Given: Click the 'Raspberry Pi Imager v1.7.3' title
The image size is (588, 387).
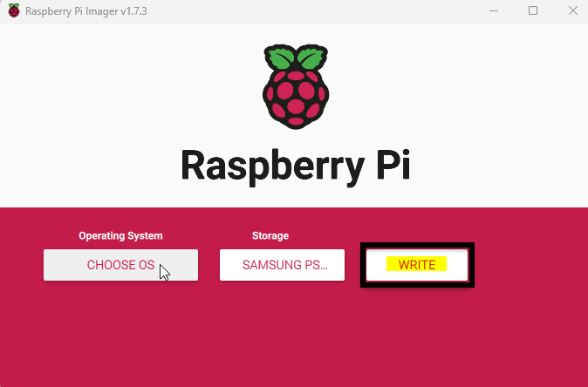Looking at the screenshot, I should [x=86, y=11].
